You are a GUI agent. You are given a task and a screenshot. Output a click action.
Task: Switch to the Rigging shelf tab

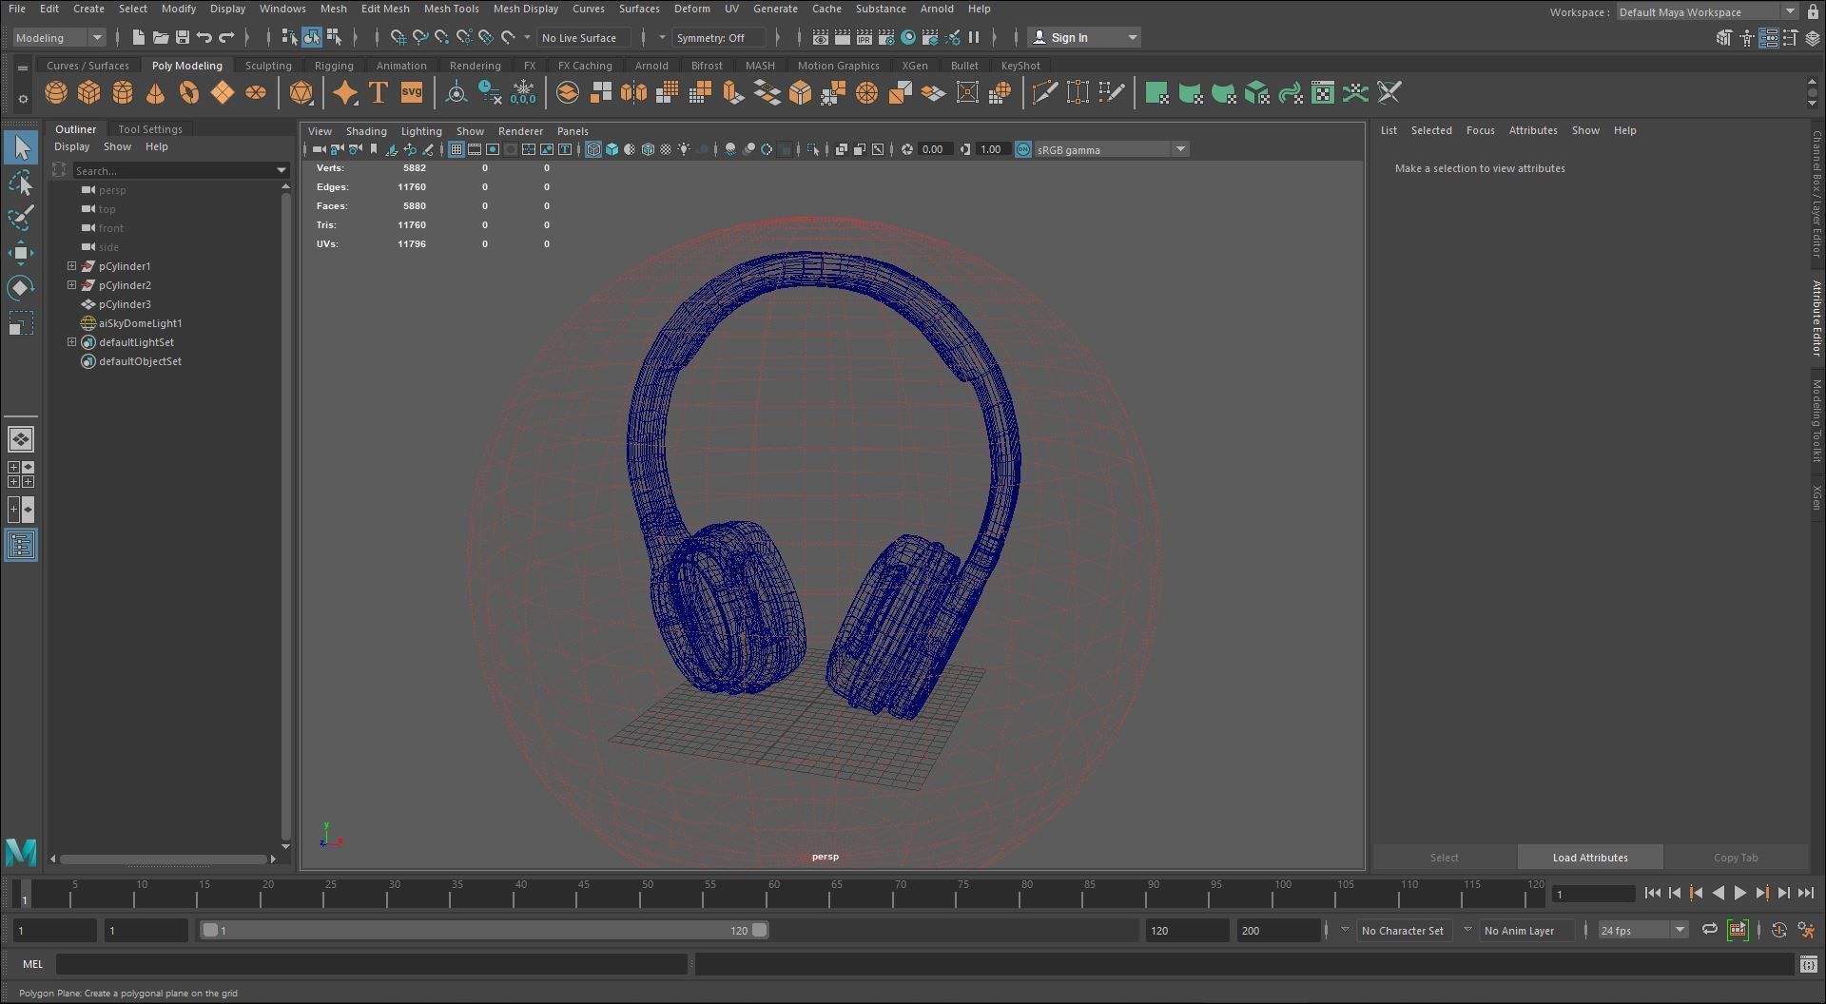[x=334, y=66]
